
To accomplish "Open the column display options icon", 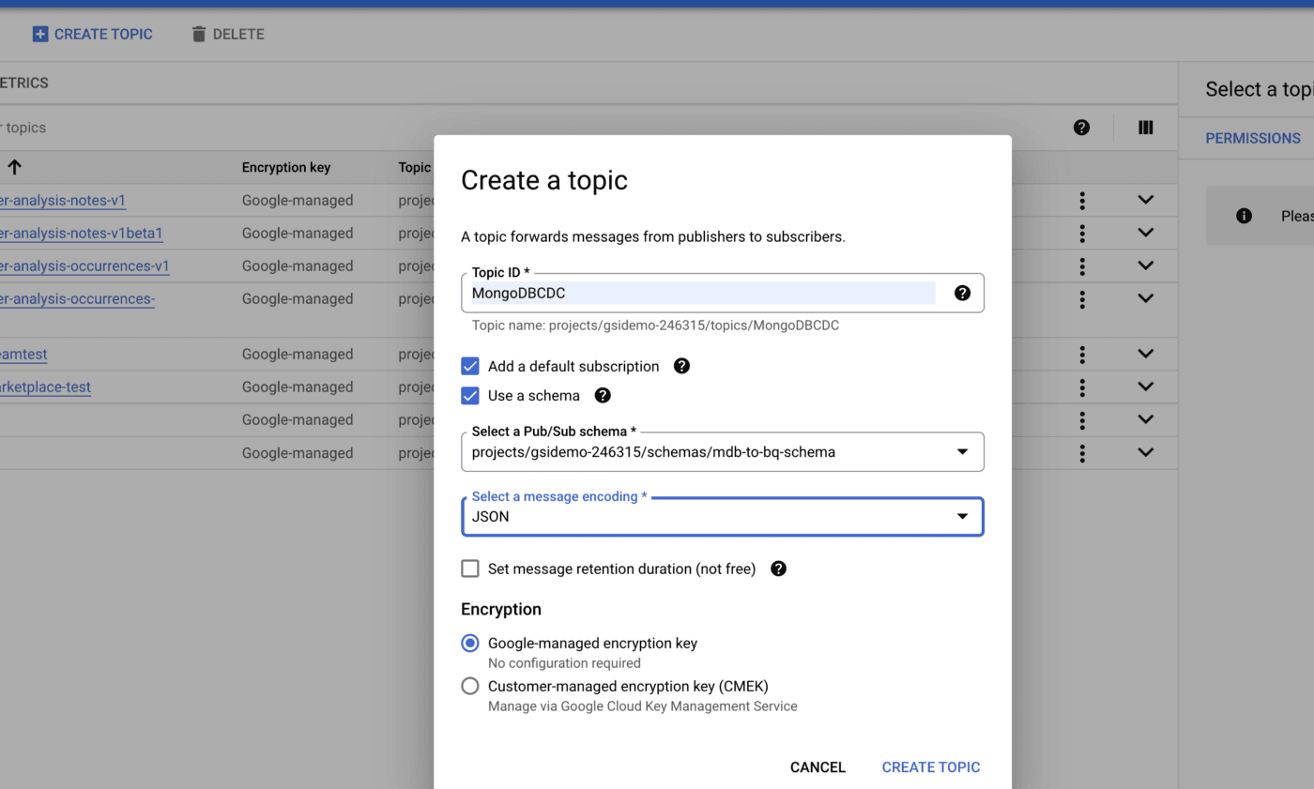I will [x=1145, y=128].
